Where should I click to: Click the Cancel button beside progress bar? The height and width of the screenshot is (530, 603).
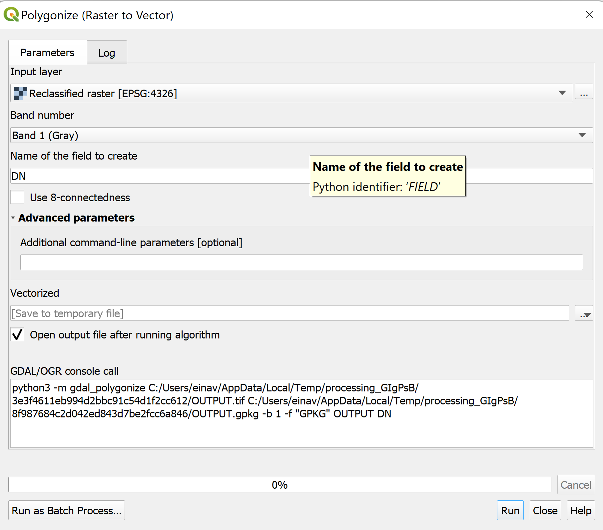pos(576,485)
